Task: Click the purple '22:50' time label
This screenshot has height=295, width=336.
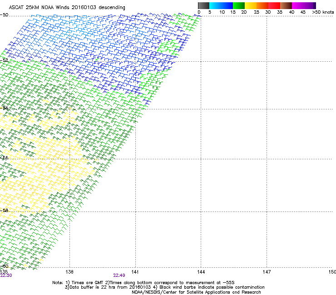Action: (6, 275)
